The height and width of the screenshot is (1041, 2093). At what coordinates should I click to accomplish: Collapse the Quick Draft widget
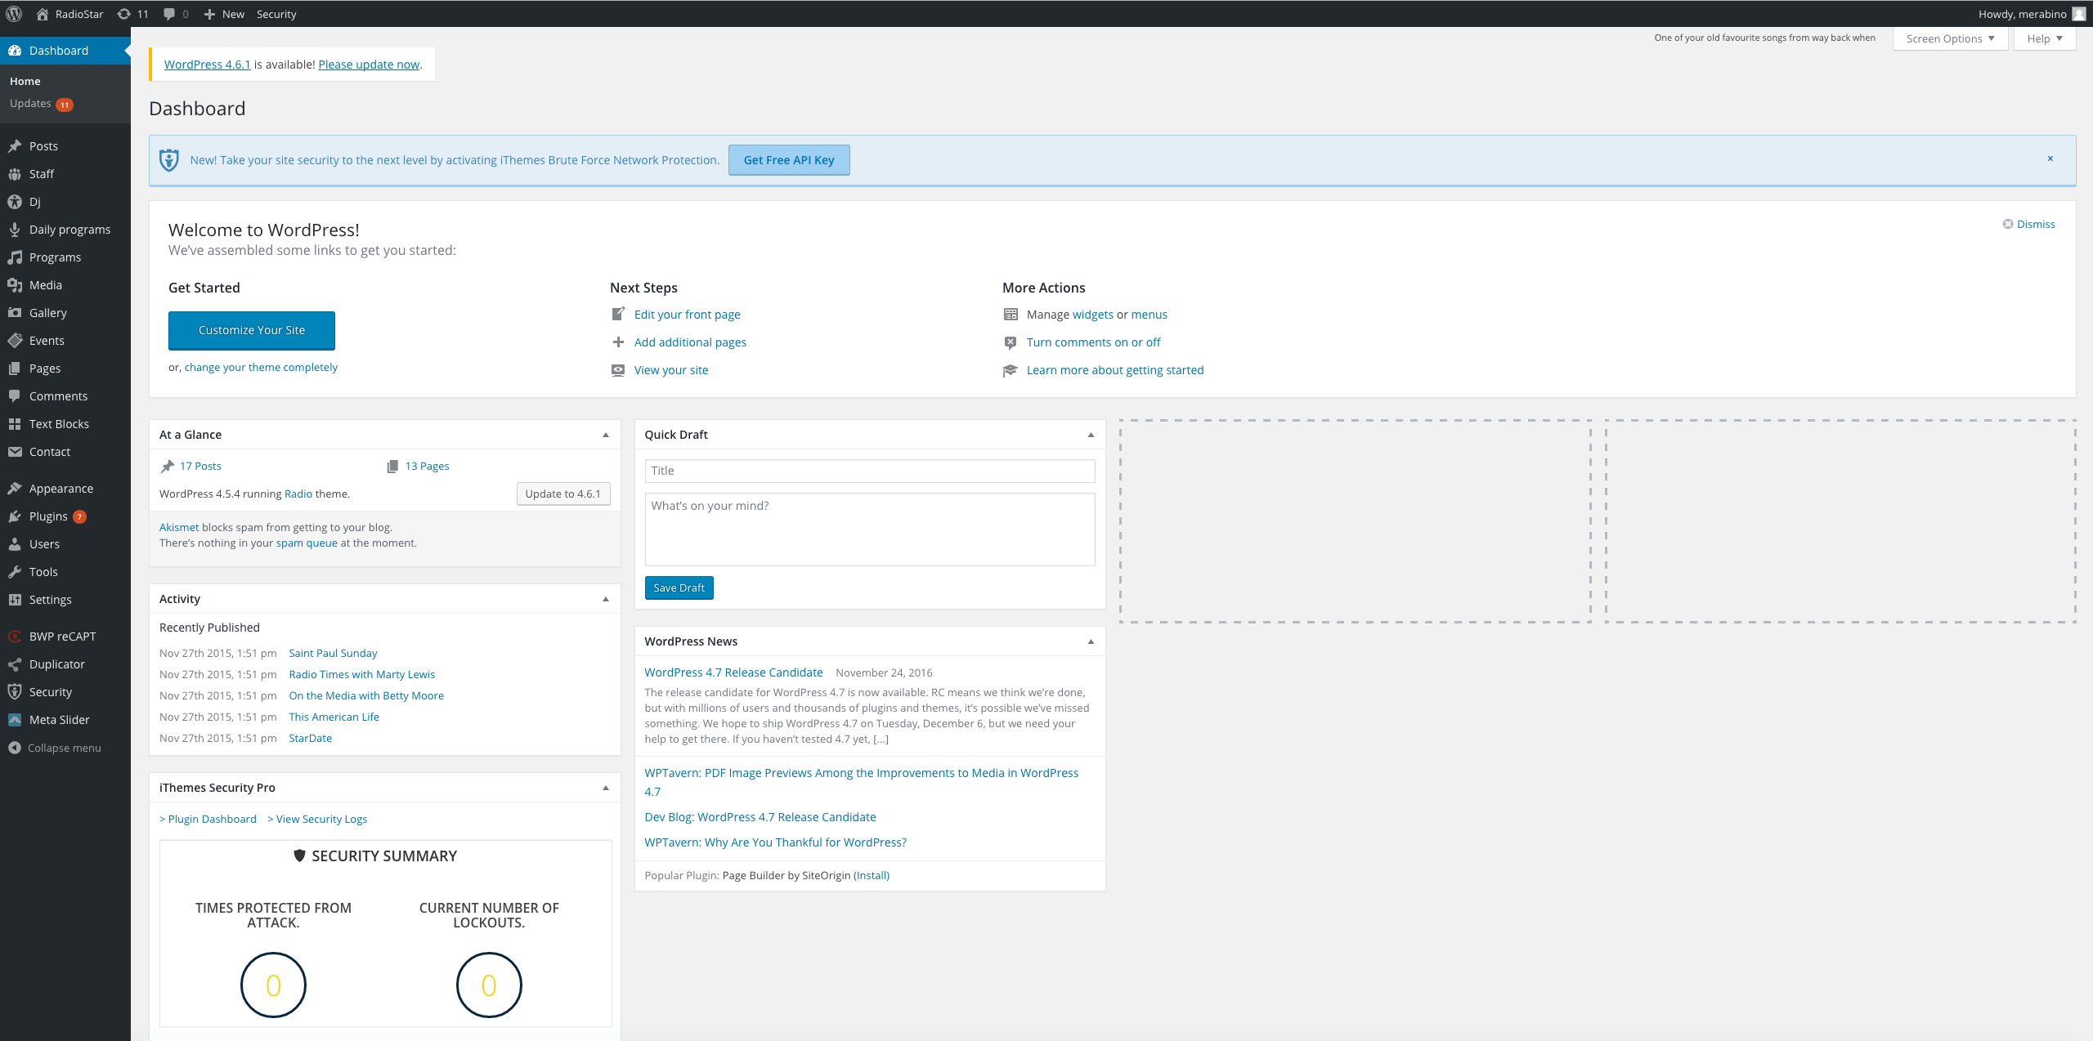tap(1091, 435)
